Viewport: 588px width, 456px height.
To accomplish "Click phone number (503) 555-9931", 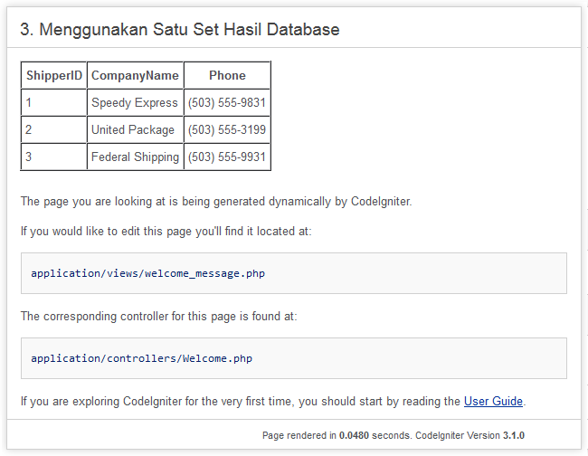I will 227,157.
